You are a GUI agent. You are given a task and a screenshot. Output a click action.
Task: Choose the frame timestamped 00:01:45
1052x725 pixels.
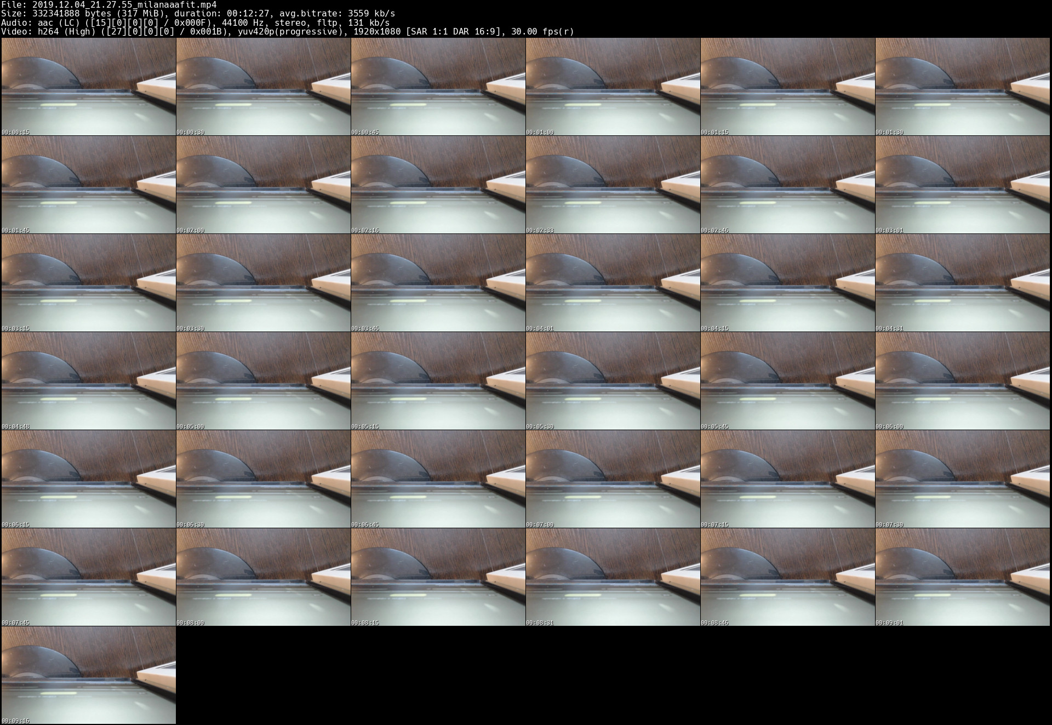coord(89,185)
